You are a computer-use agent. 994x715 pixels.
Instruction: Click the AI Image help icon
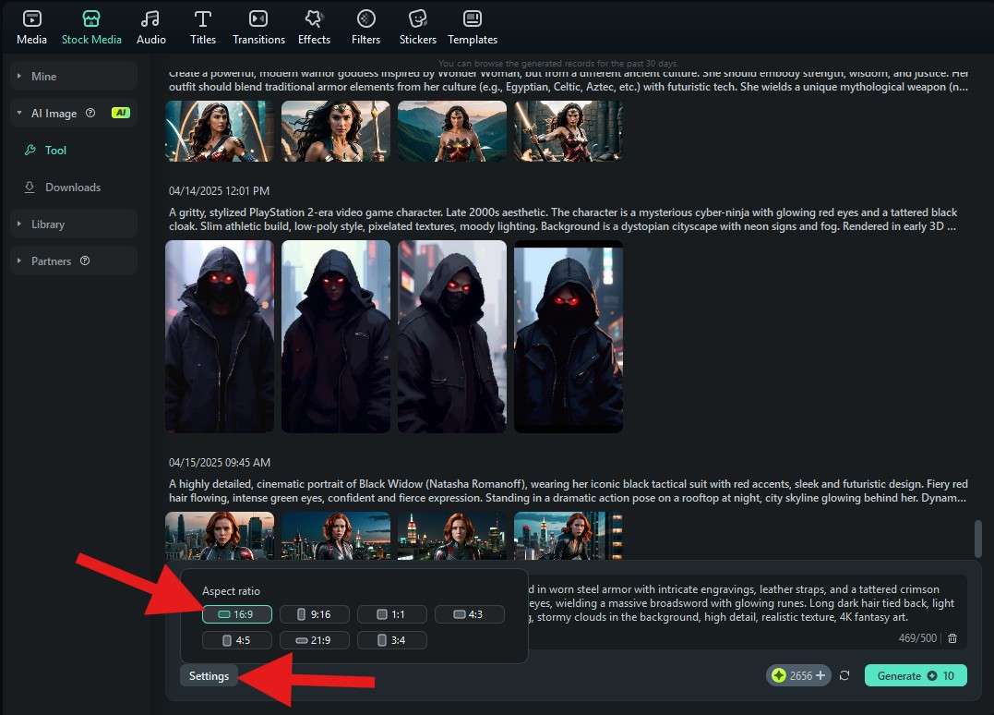point(90,113)
